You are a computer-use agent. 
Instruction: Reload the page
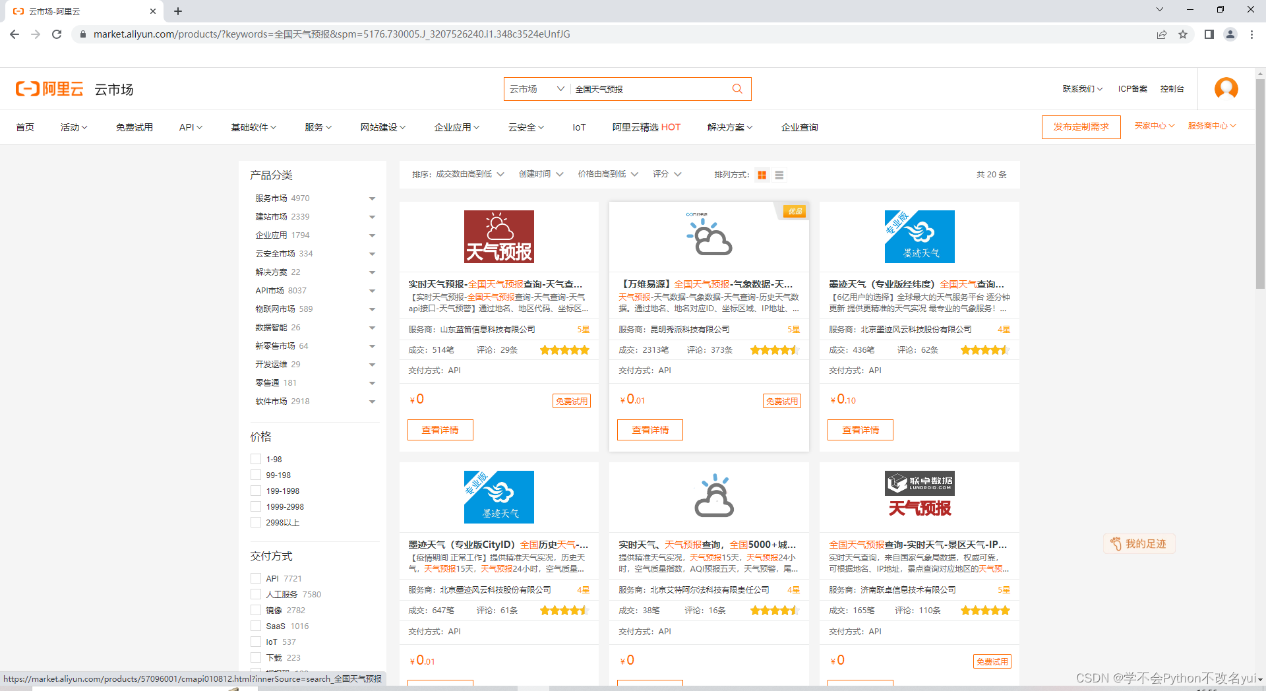tap(57, 34)
